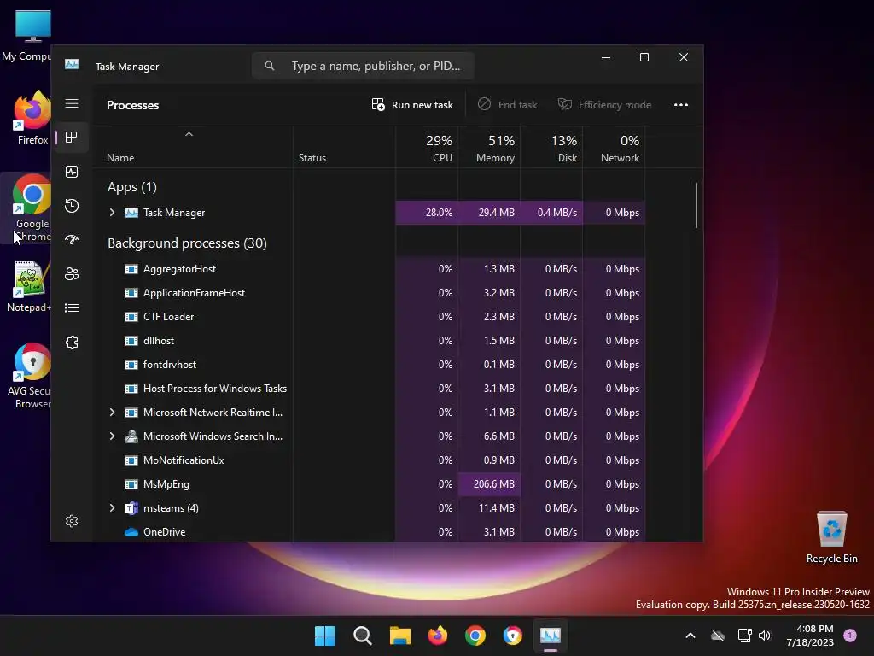Click the Task Manager taskbar icon
The height and width of the screenshot is (656, 874).
[551, 635]
